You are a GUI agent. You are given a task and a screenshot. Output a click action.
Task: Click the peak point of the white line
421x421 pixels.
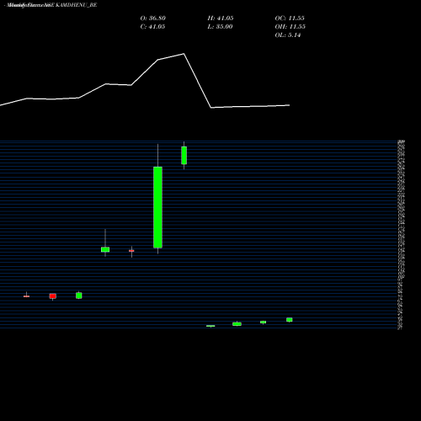pos(184,54)
